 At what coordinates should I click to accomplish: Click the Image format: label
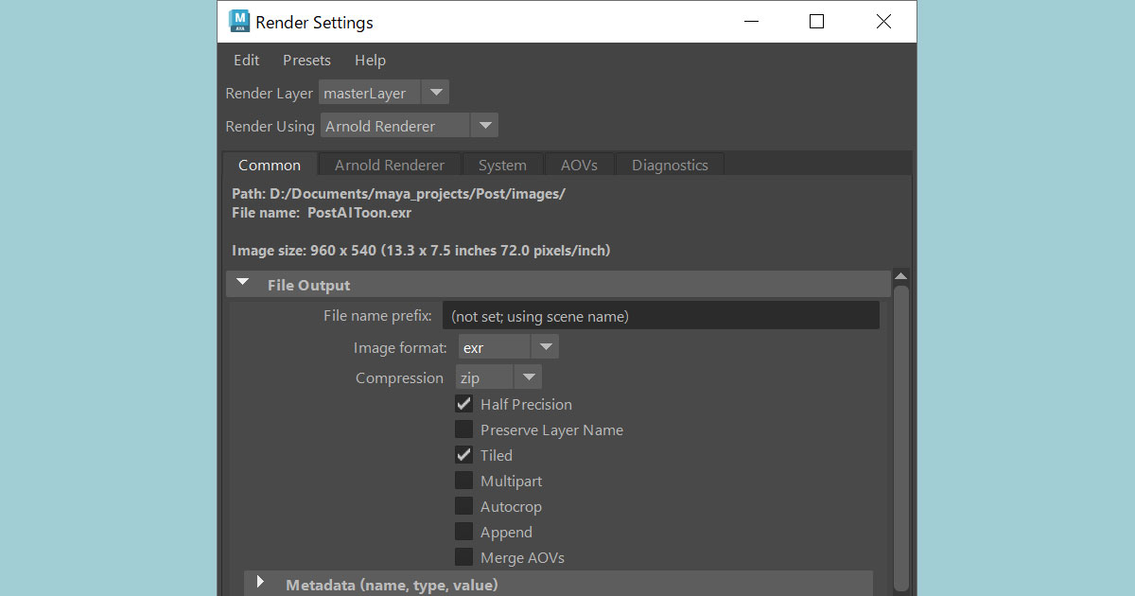(x=400, y=348)
